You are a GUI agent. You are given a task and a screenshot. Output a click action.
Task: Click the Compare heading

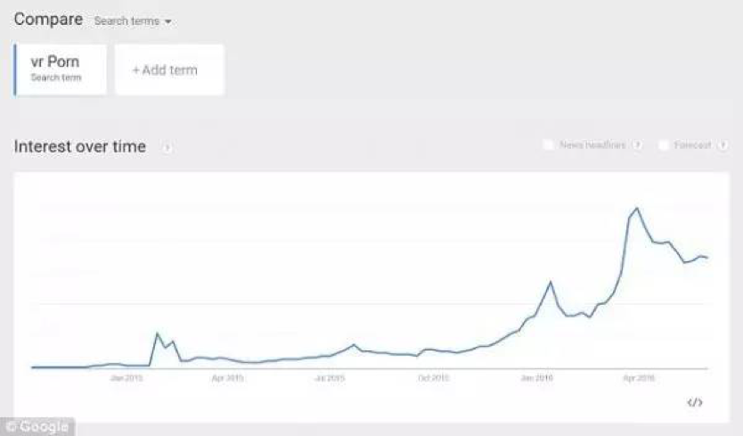(x=48, y=20)
